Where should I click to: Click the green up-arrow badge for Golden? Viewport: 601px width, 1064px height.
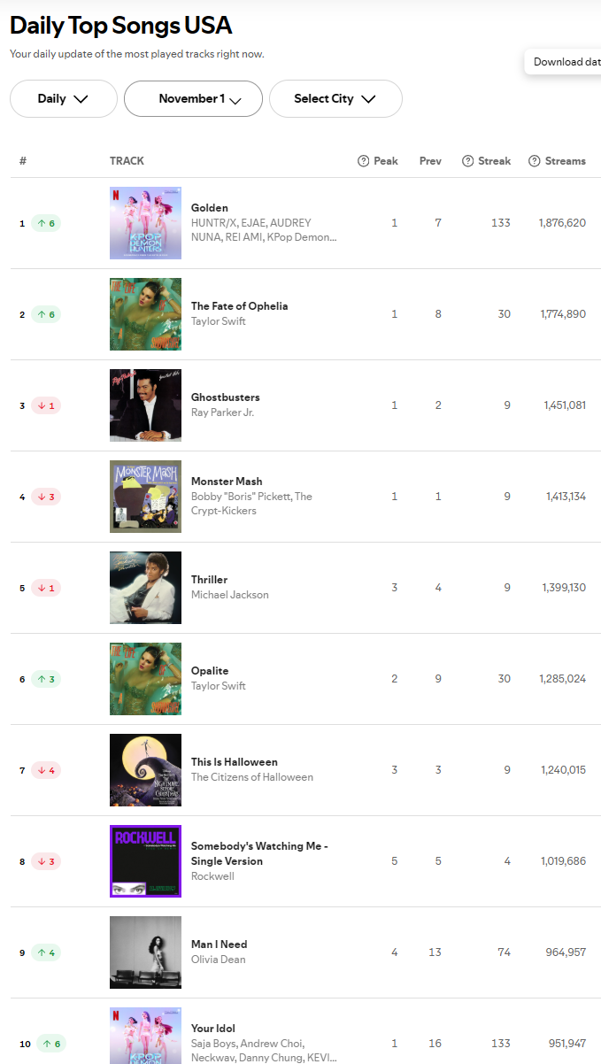tap(46, 223)
